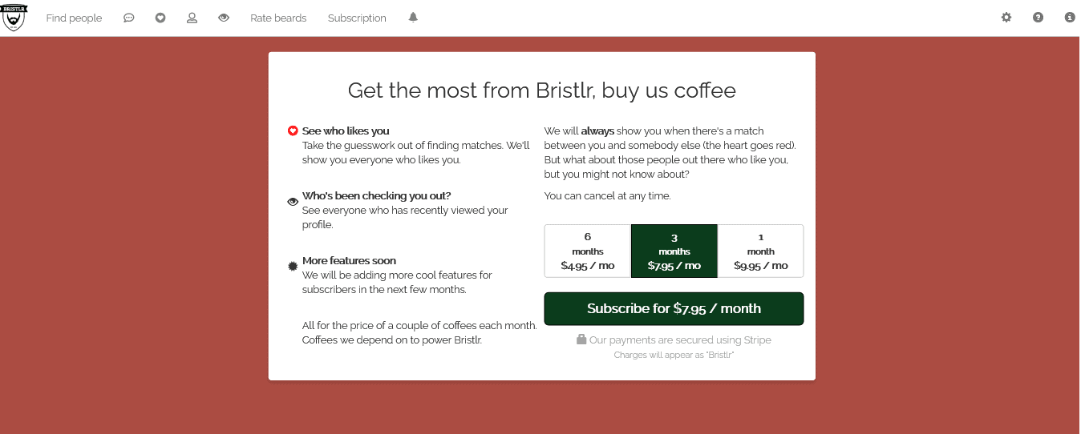Click the red heart next to See who likes you
The width and height of the screenshot is (1081, 434).
coord(293,131)
